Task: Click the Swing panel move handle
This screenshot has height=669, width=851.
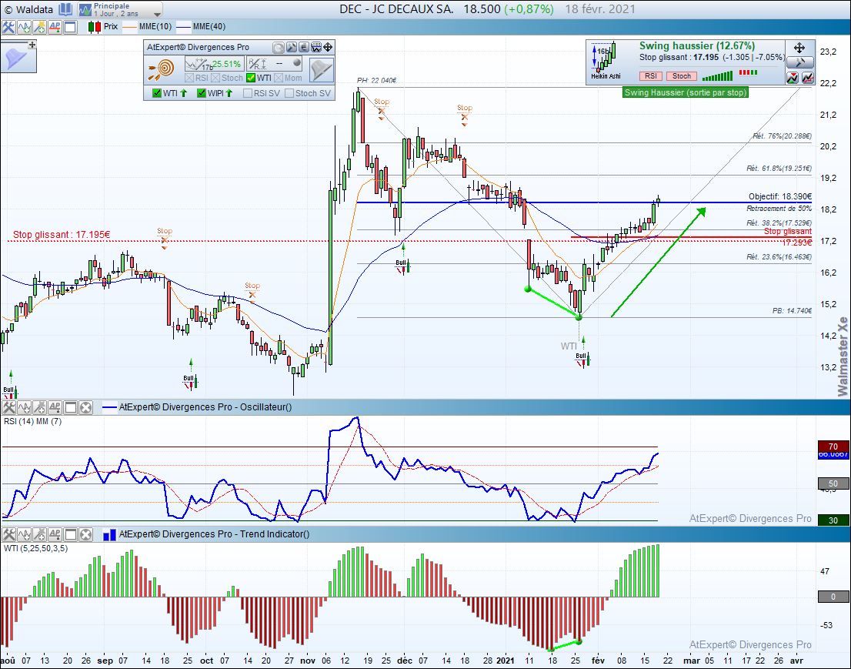Action: pyautogui.click(x=800, y=48)
